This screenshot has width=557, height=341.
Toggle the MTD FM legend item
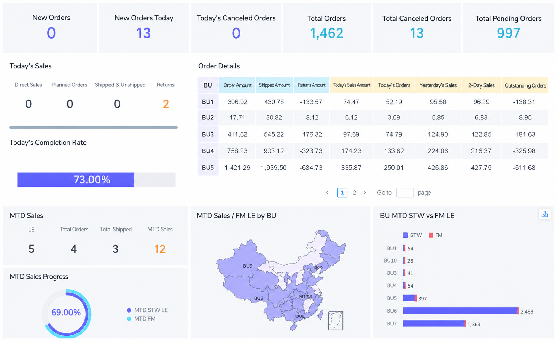click(x=141, y=319)
